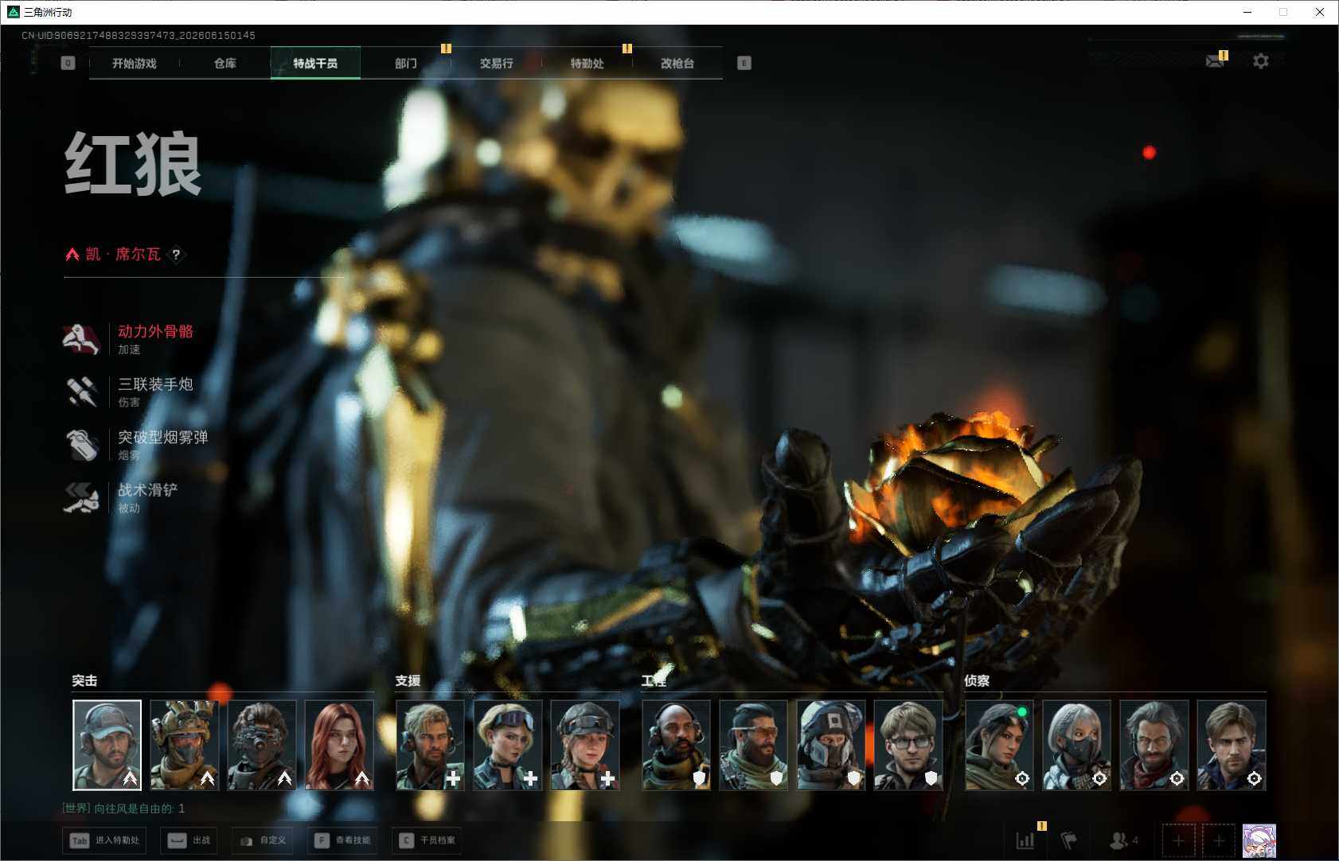The height and width of the screenshot is (861, 1339).
Task: Open the player avatar profile picture
Action: pos(1259,840)
